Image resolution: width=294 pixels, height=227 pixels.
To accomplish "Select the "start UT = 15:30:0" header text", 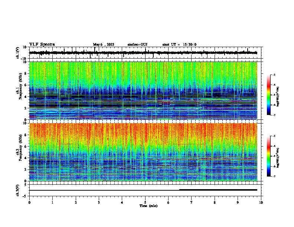I will (x=179, y=45).
